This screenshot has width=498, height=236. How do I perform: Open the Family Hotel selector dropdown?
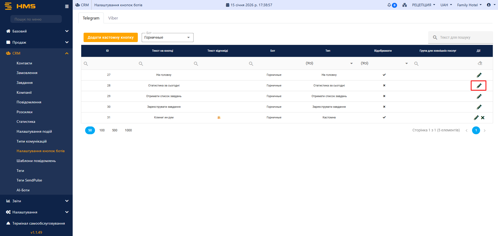tap(469, 5)
